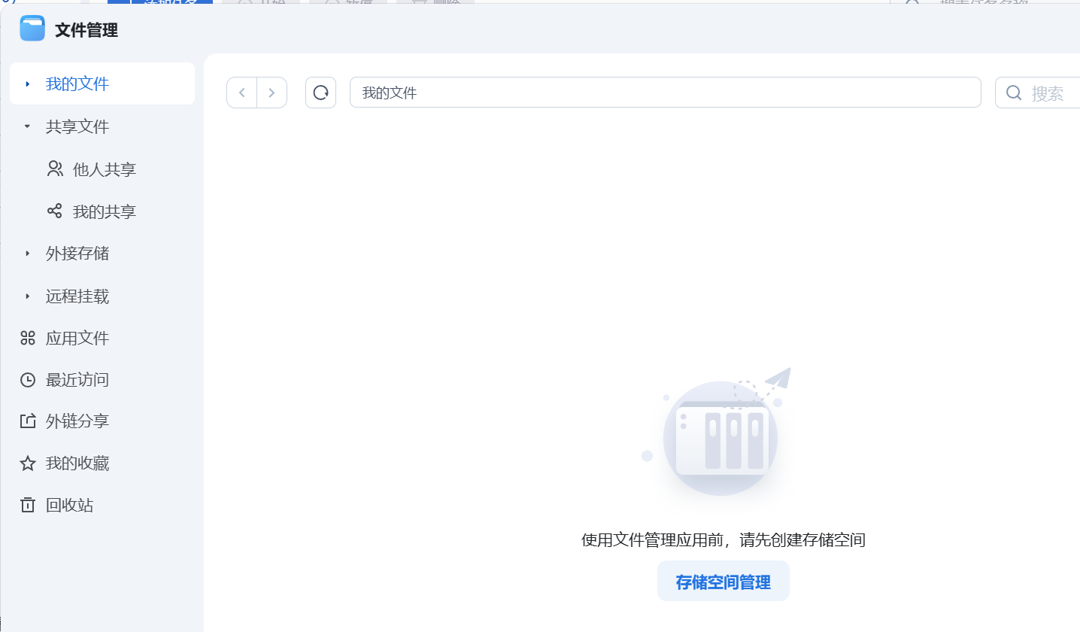
Task: Expand the 我的文件 tree arrow
Action: (28, 84)
